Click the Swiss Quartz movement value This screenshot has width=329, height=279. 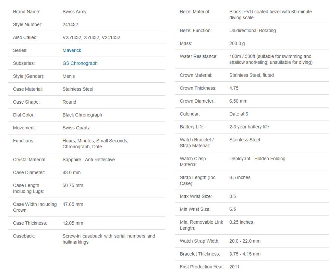point(76,128)
